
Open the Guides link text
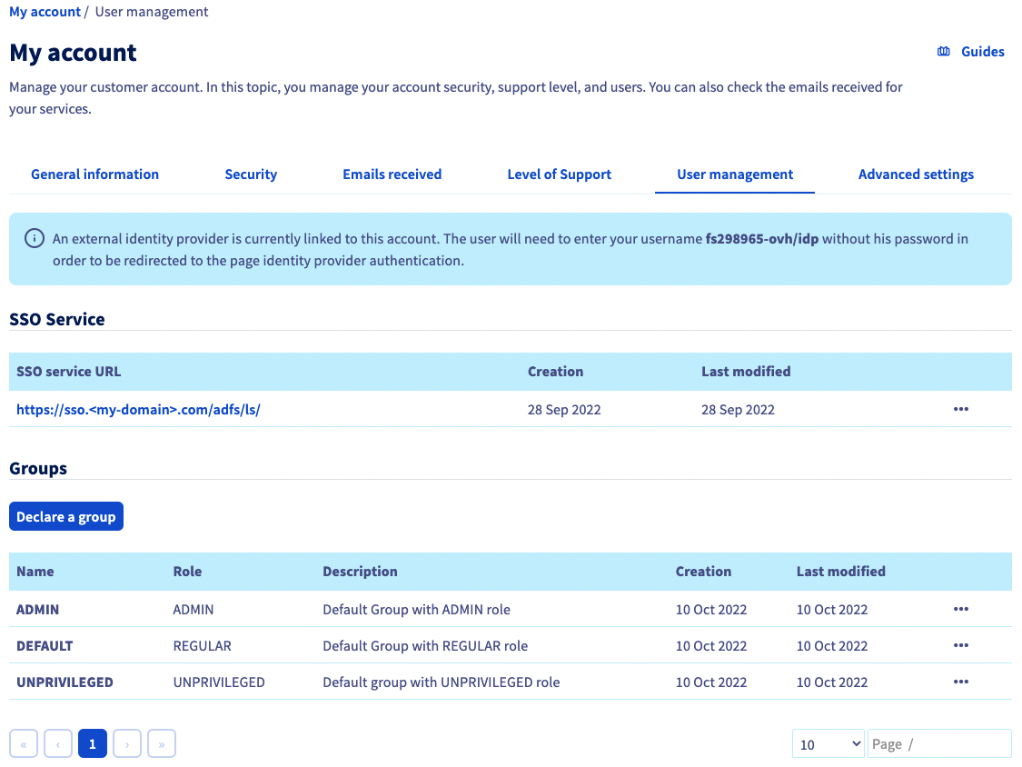(x=982, y=52)
